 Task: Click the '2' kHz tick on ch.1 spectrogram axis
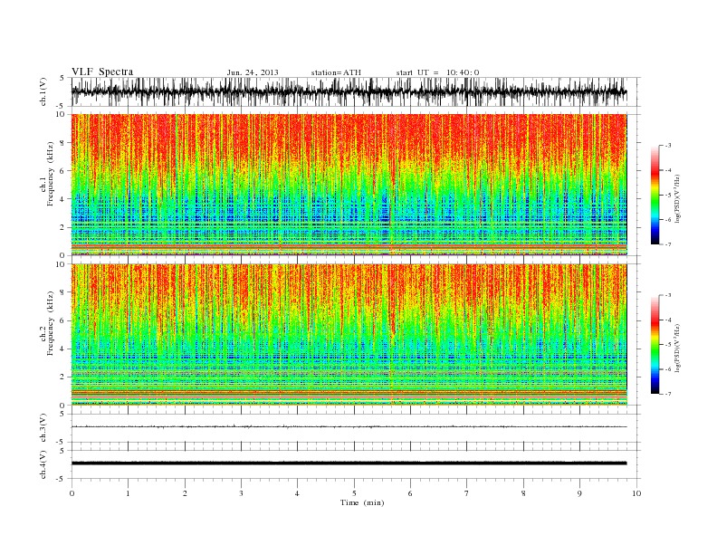click(63, 227)
